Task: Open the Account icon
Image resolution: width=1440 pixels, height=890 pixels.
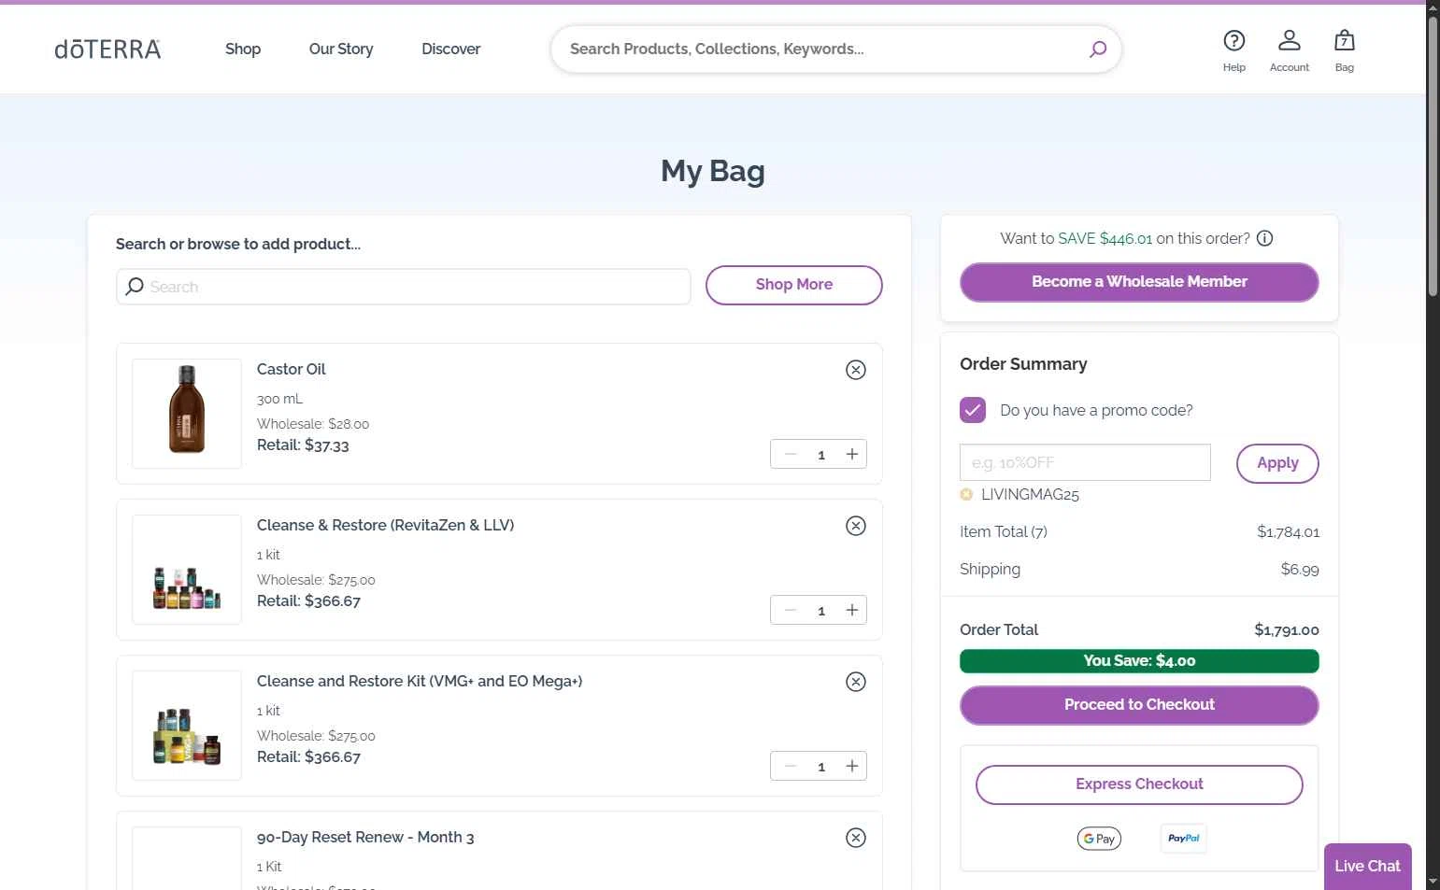Action: [1289, 50]
